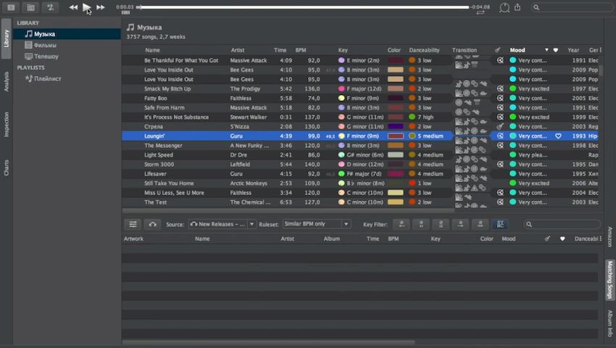Toggle the heart on the Loungin' row
This screenshot has height=348, width=616.
point(558,136)
